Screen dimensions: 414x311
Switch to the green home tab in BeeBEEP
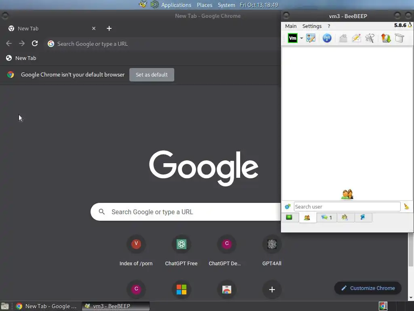pos(289,217)
